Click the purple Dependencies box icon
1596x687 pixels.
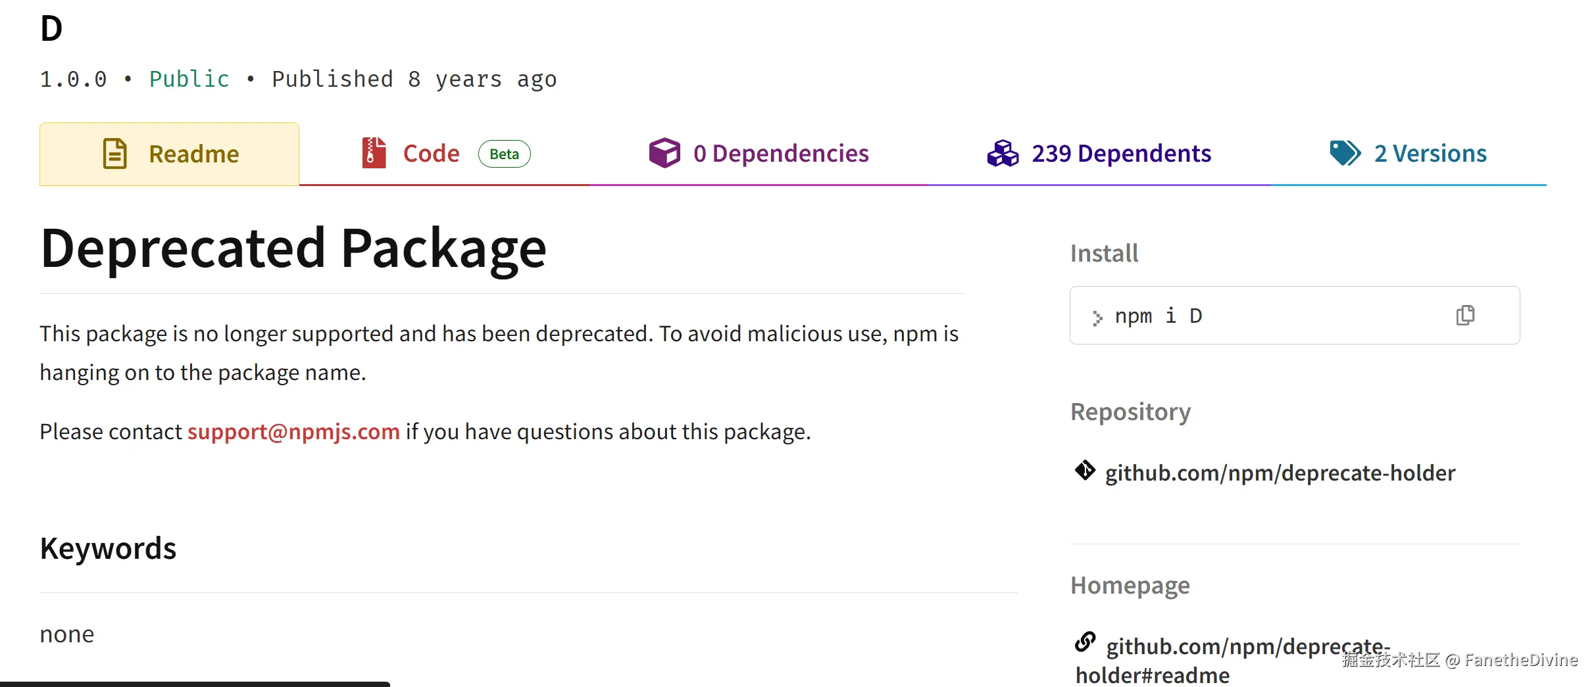664,153
